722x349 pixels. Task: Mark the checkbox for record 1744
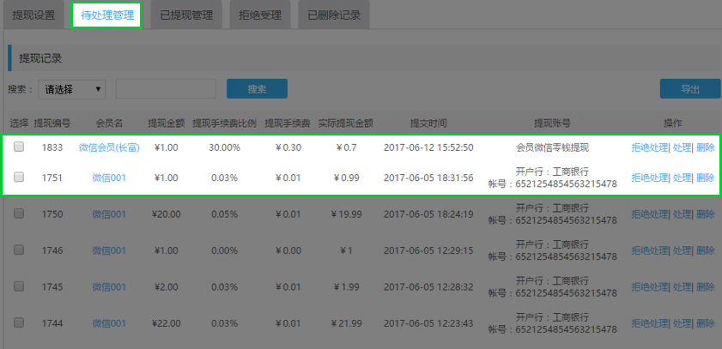pos(19,322)
